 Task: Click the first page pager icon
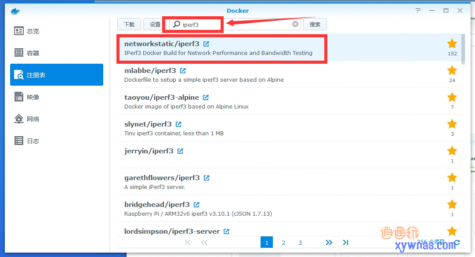tap(188, 243)
